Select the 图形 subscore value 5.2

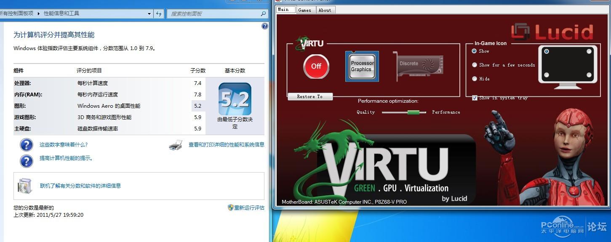198,106
